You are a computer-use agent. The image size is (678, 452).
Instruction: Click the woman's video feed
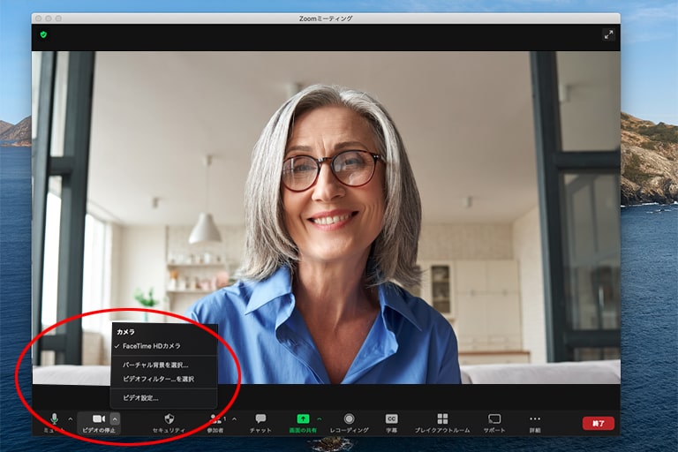pos(326,217)
